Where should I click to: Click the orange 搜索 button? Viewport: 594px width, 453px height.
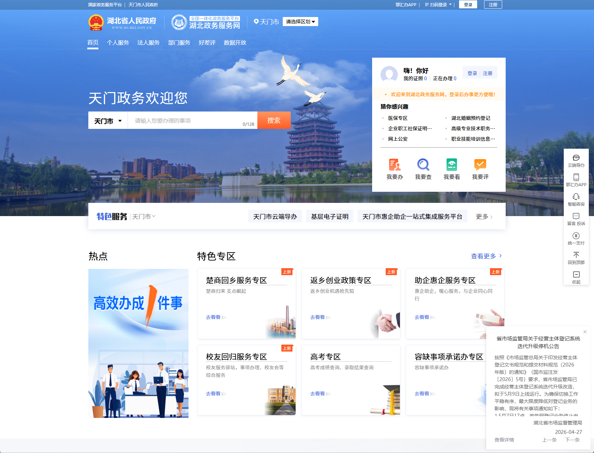tap(274, 120)
